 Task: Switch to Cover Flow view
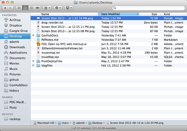38,8
